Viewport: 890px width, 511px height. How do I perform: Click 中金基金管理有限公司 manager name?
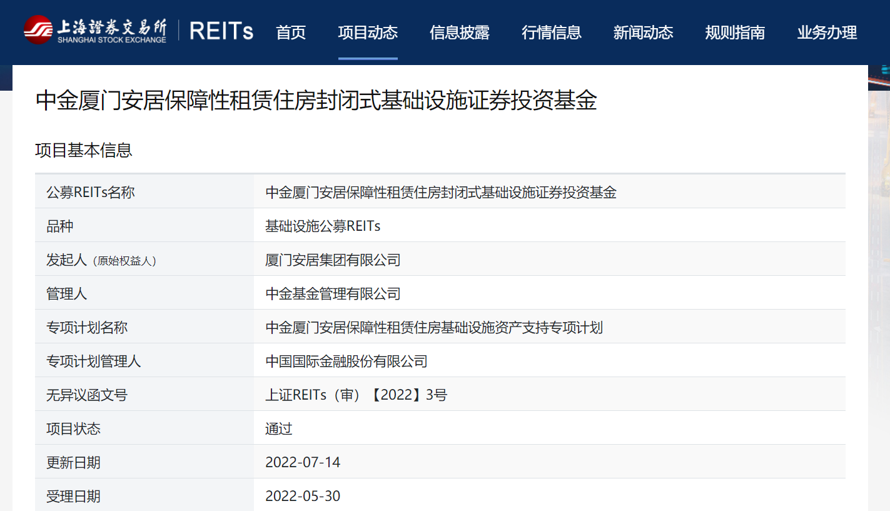333,294
